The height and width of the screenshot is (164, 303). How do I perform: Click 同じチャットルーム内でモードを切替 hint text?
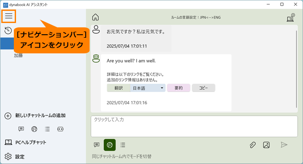pyautogui.click(x=122, y=157)
